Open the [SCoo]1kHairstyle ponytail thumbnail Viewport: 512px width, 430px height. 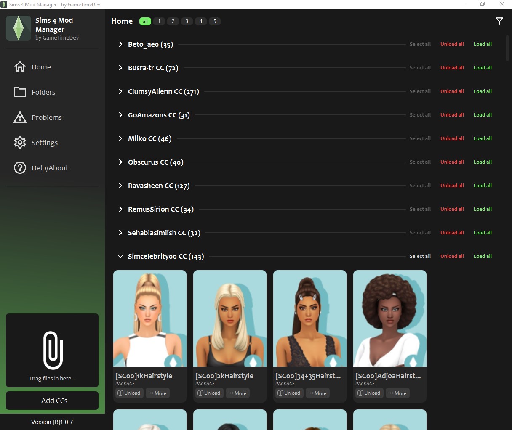(150, 319)
